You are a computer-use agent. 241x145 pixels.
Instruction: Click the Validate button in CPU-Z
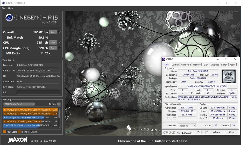(x=217, y=132)
